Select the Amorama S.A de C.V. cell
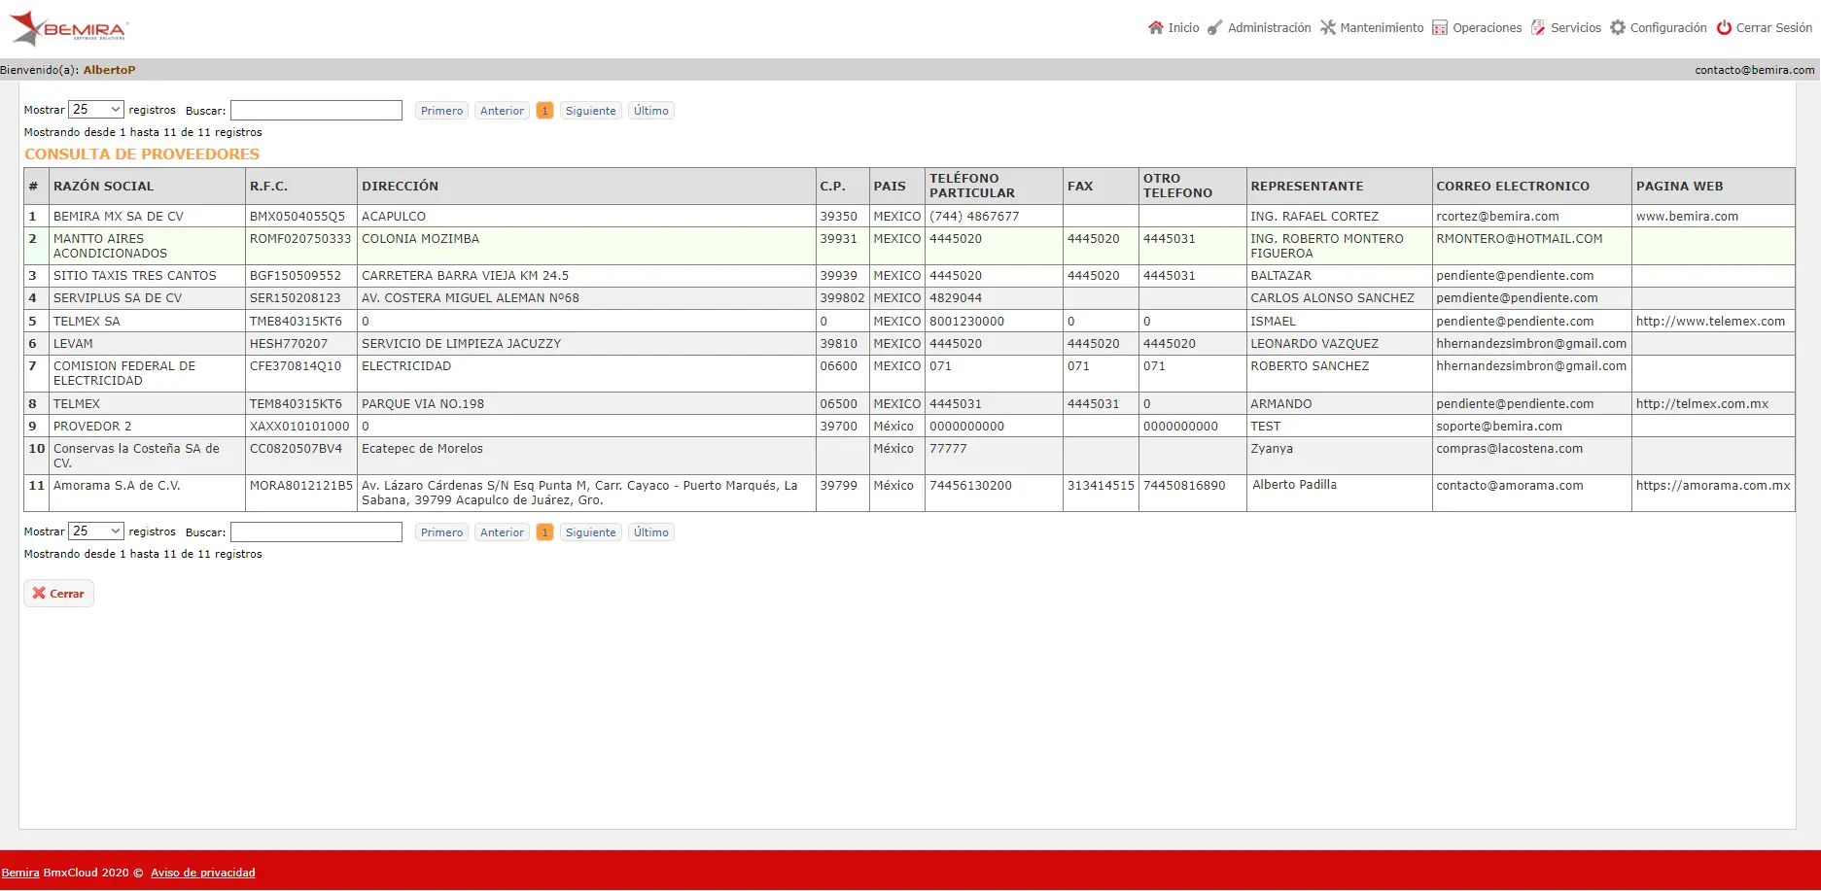The height and width of the screenshot is (891, 1821). (x=147, y=493)
